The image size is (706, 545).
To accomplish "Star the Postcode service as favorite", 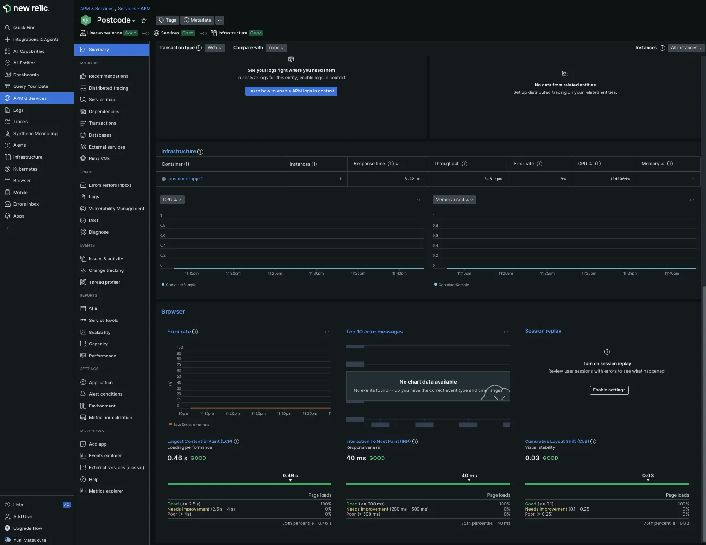I will click(x=144, y=21).
